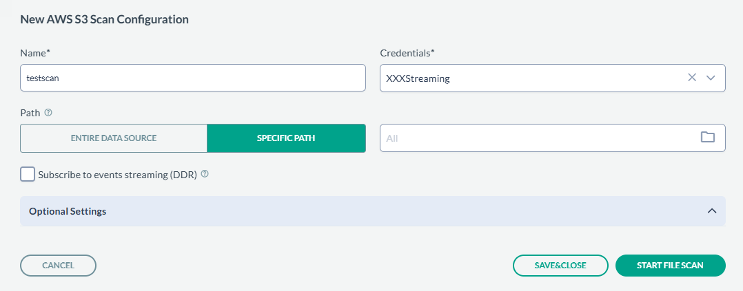Enable Subscribe to events streaming checkbox
Viewport: 743px width, 291px height.
coord(28,174)
